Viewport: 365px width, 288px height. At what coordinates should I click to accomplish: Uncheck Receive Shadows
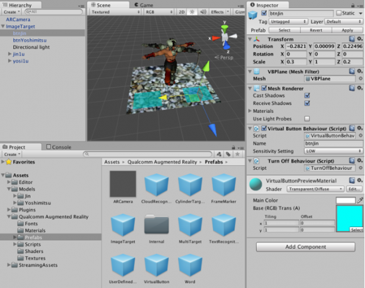pos(307,103)
